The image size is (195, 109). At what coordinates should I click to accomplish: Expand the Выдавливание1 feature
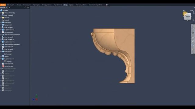tap(1, 30)
